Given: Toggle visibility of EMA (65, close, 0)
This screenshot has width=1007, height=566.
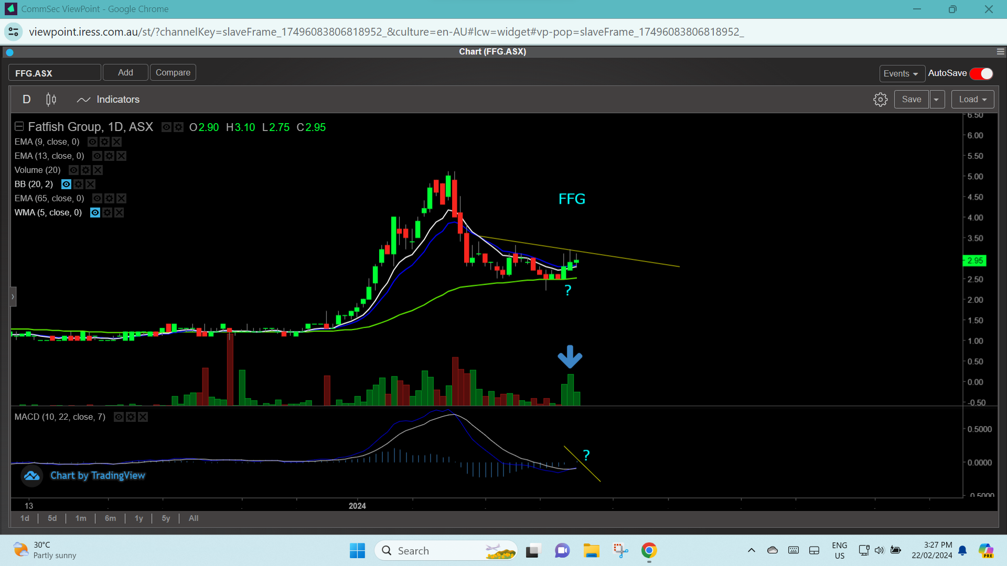Looking at the screenshot, I should coord(97,199).
